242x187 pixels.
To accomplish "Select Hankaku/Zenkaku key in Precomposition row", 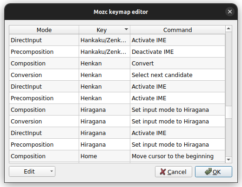I will pyautogui.click(x=104, y=52).
